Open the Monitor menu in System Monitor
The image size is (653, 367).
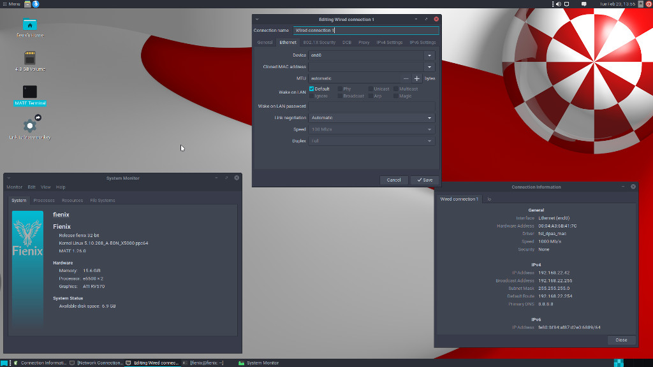(14, 187)
